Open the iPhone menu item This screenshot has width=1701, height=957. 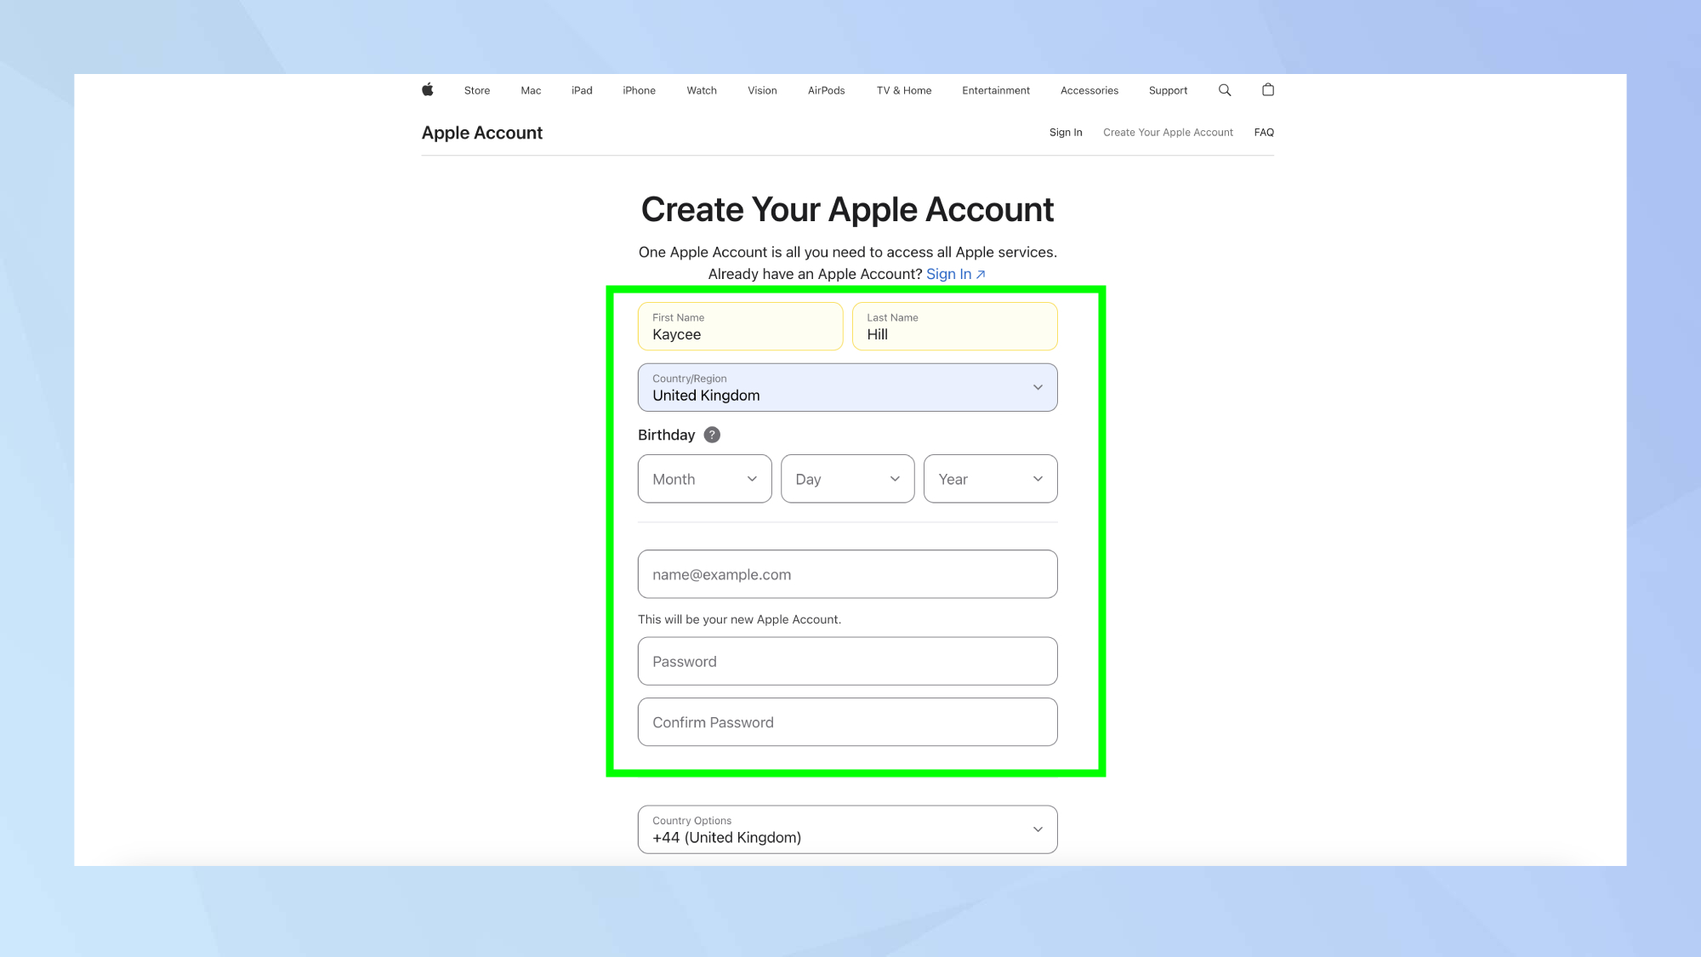pyautogui.click(x=639, y=91)
